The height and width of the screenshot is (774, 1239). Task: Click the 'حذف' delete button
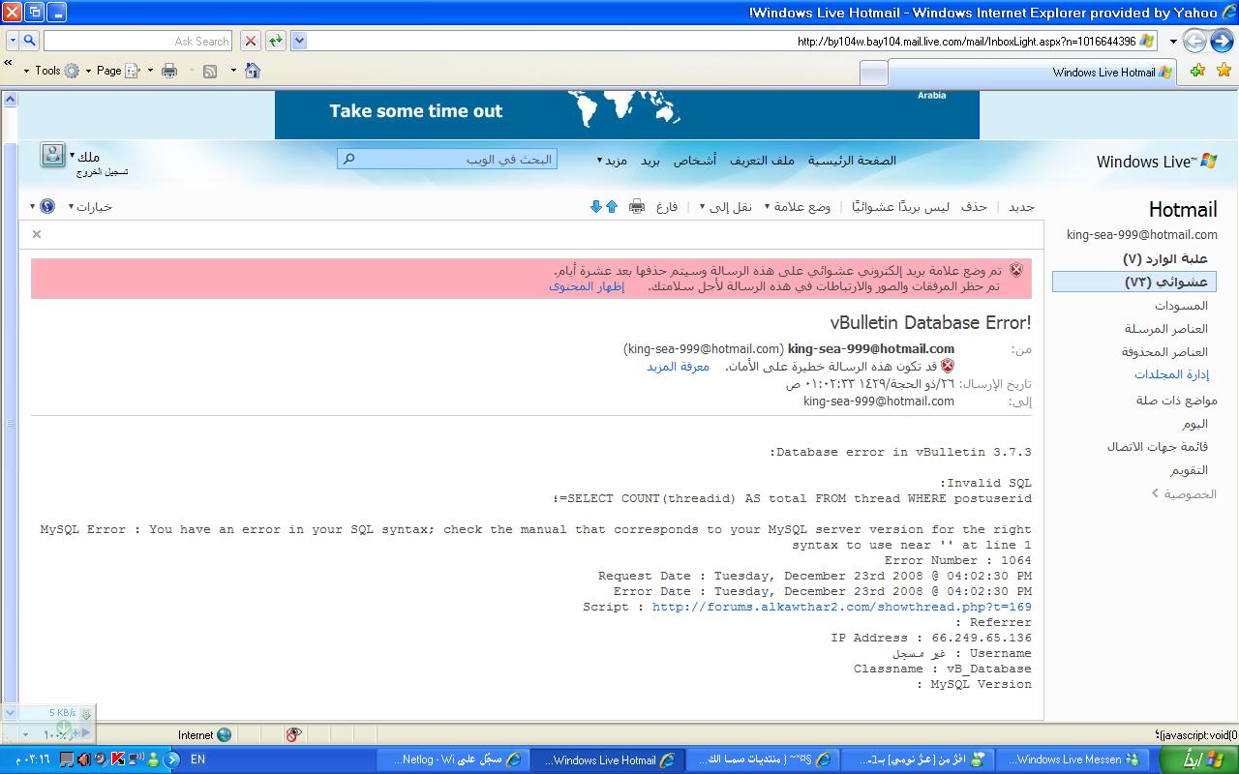[x=974, y=206]
